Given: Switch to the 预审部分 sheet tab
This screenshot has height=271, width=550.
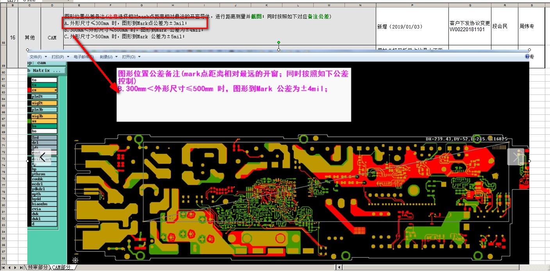Looking at the screenshot, I should click(38, 267).
